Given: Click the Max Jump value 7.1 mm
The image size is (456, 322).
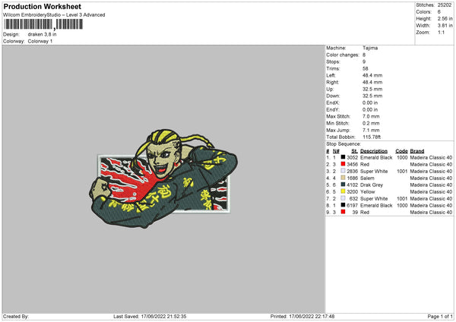Looking at the screenshot, I should coord(371,130).
